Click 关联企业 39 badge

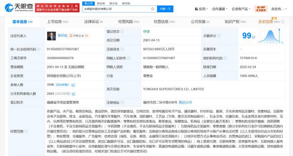(x=79, y=36)
